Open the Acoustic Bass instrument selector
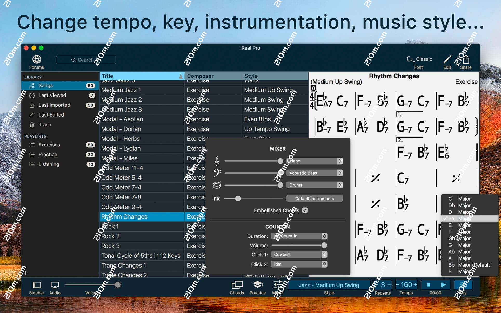The image size is (501, 313). click(x=314, y=173)
